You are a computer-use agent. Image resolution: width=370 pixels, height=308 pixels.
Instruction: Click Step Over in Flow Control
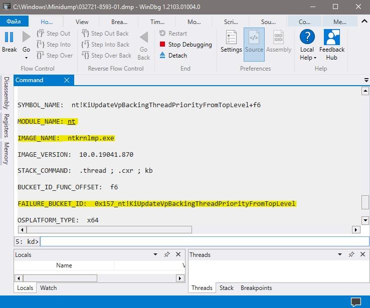[x=55, y=56]
